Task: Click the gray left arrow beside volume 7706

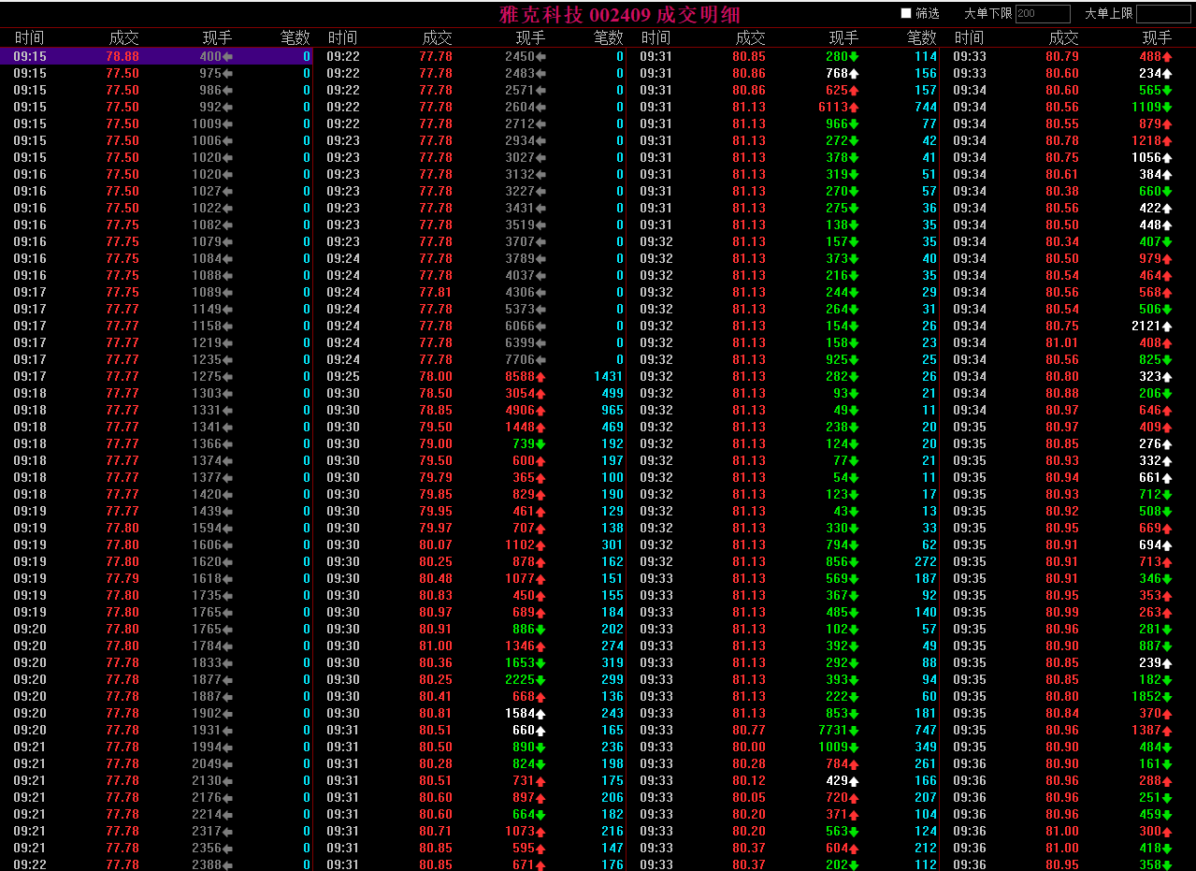Action: (x=540, y=359)
